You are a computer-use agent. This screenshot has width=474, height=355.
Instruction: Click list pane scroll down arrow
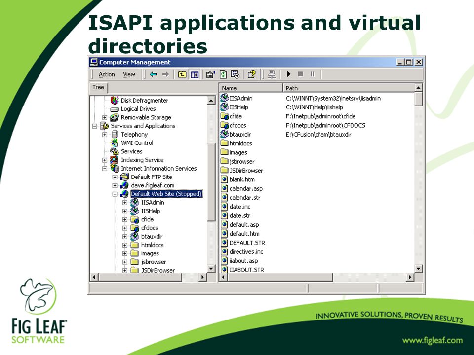[418, 268]
